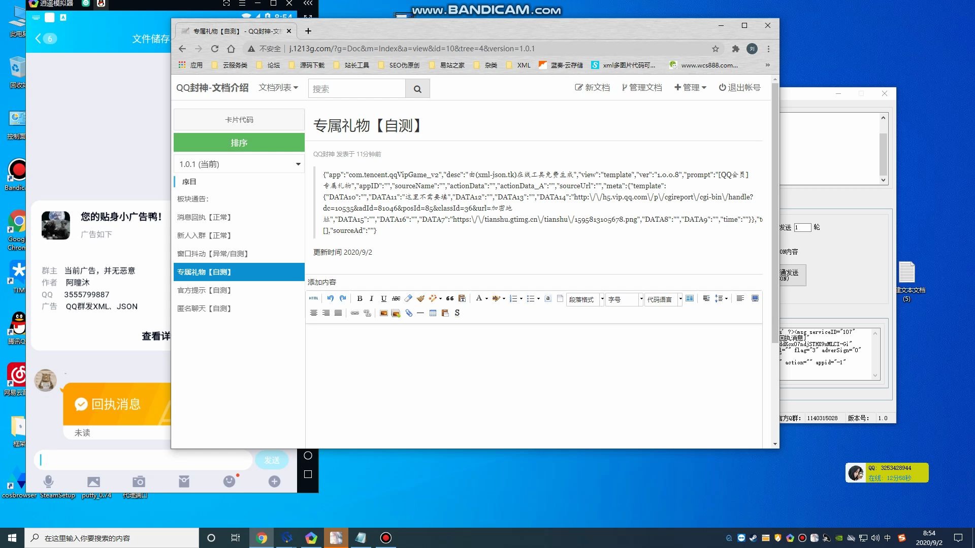
Task: Justify text in editor toolbar
Action: click(x=338, y=313)
